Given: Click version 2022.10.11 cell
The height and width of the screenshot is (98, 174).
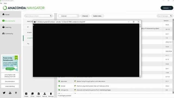Looking at the screenshot, I should [x=169, y=42].
